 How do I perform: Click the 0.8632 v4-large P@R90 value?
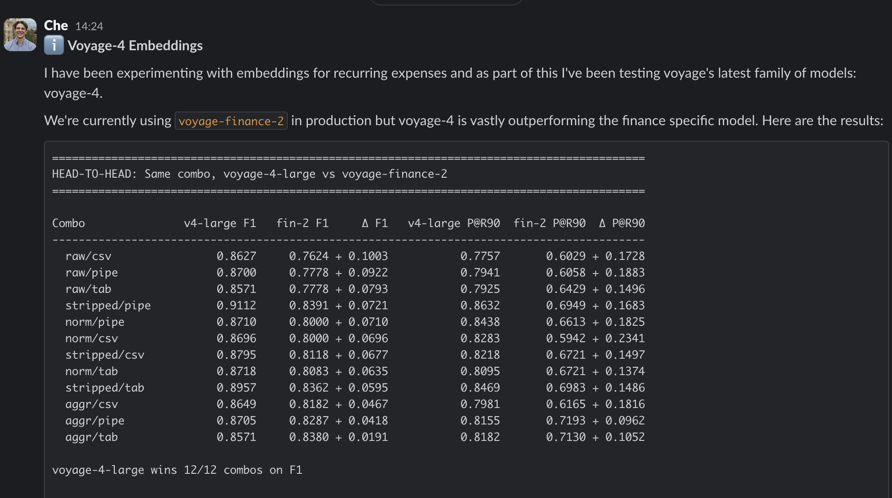(x=480, y=306)
